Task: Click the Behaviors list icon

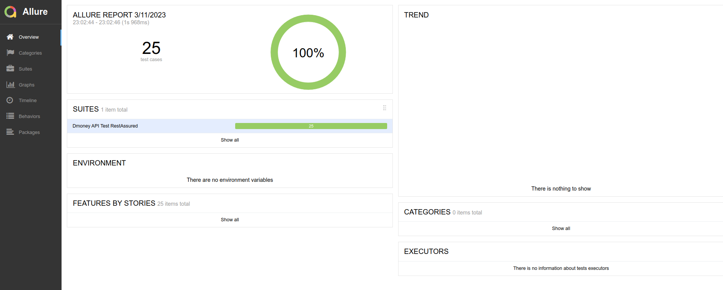Action: [x=10, y=116]
